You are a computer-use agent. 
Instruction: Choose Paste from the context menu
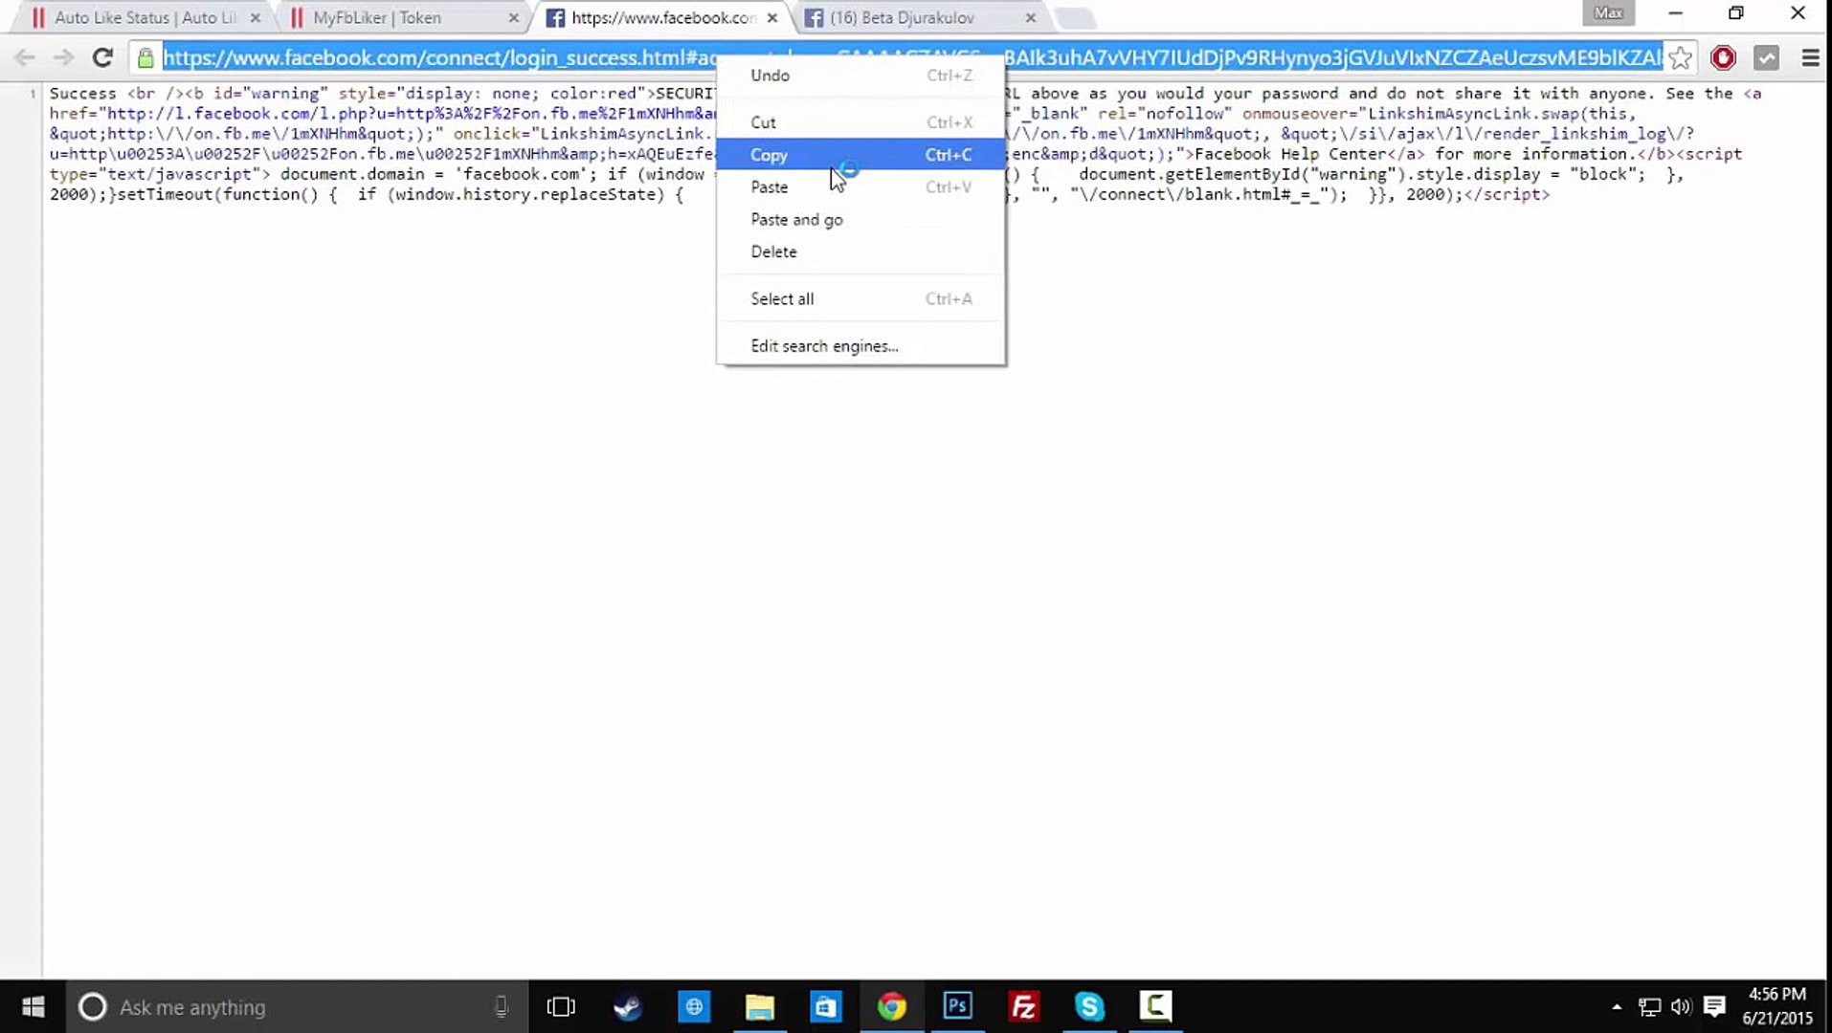pos(860,187)
